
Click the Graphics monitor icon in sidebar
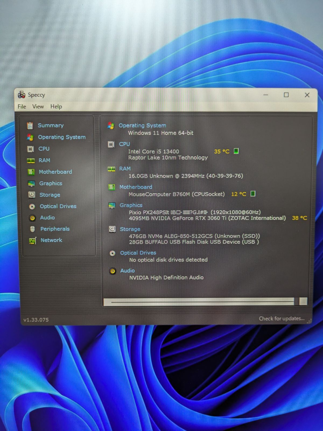pos(31,183)
